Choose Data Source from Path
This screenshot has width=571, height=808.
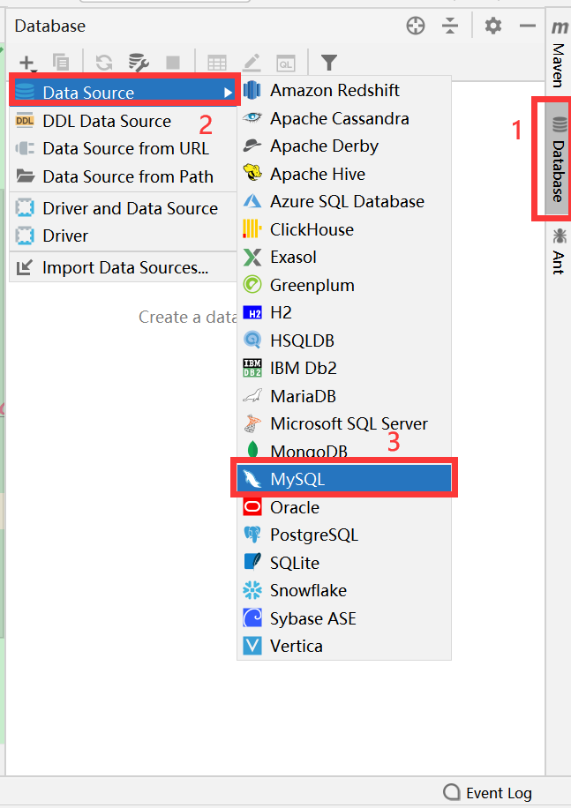123,176
